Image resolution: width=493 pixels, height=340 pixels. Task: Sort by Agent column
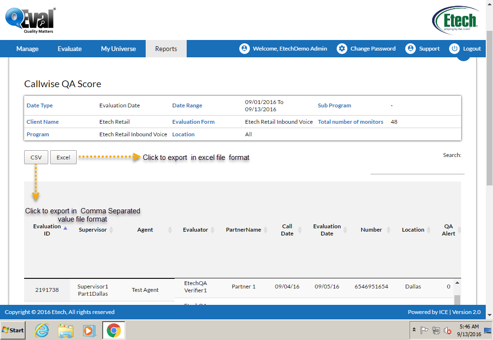tap(145, 230)
